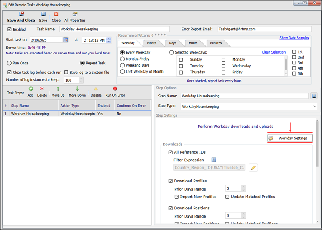This screenshot has height=230, width=322.
Task: Select the Workday Housekeeping step row
Action: (x=77, y=114)
